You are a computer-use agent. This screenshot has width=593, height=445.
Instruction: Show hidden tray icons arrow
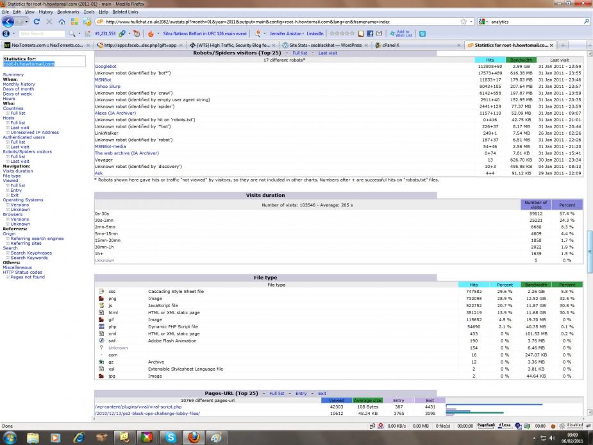coord(535,438)
